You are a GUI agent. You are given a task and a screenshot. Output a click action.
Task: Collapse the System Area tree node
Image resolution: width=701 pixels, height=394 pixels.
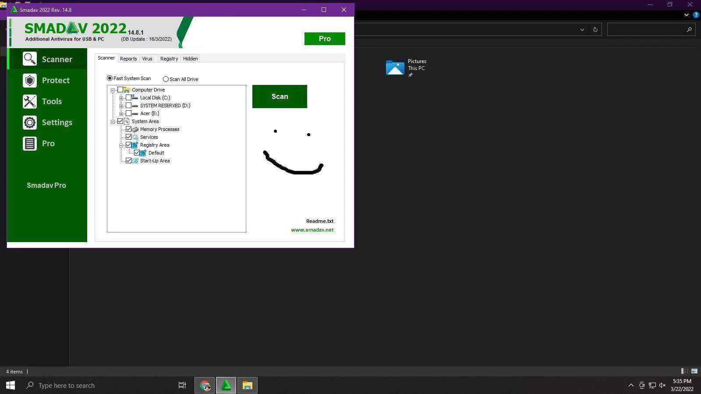[x=113, y=122]
